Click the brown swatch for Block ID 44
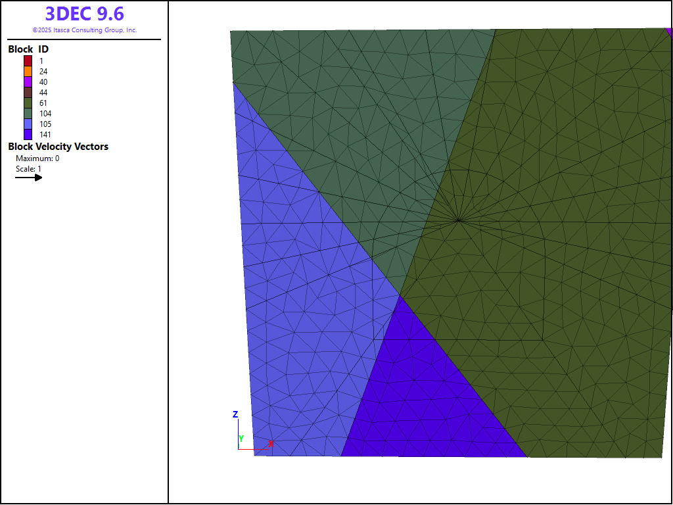The height and width of the screenshot is (505, 673). tap(28, 92)
